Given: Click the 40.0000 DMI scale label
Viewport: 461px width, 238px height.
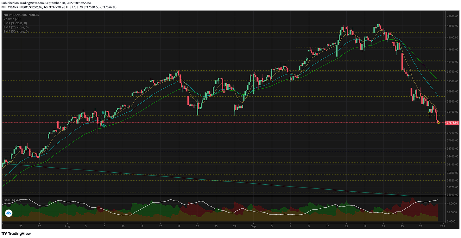Looking at the screenshot, I should point(452,204).
